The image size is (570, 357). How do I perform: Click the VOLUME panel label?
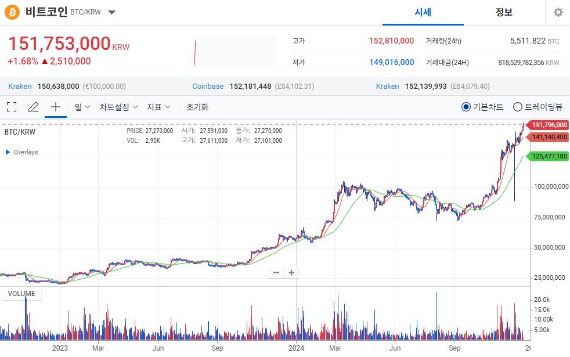21,294
